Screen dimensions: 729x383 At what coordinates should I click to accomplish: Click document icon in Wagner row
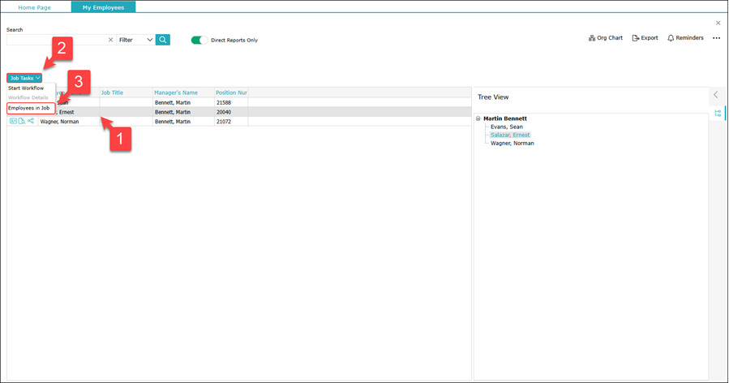(x=22, y=122)
